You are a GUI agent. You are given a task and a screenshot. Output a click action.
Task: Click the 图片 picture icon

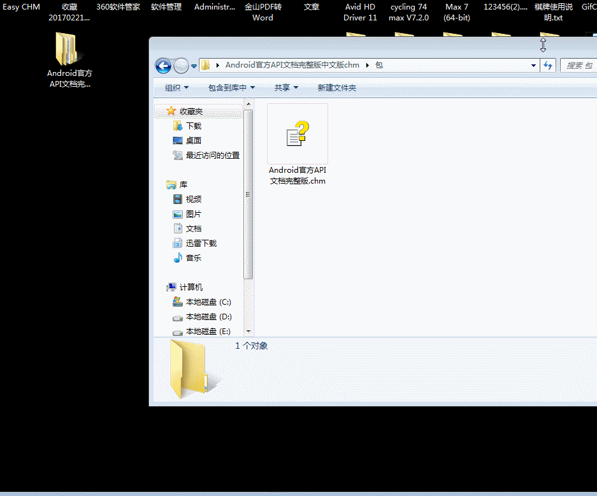tap(177, 214)
